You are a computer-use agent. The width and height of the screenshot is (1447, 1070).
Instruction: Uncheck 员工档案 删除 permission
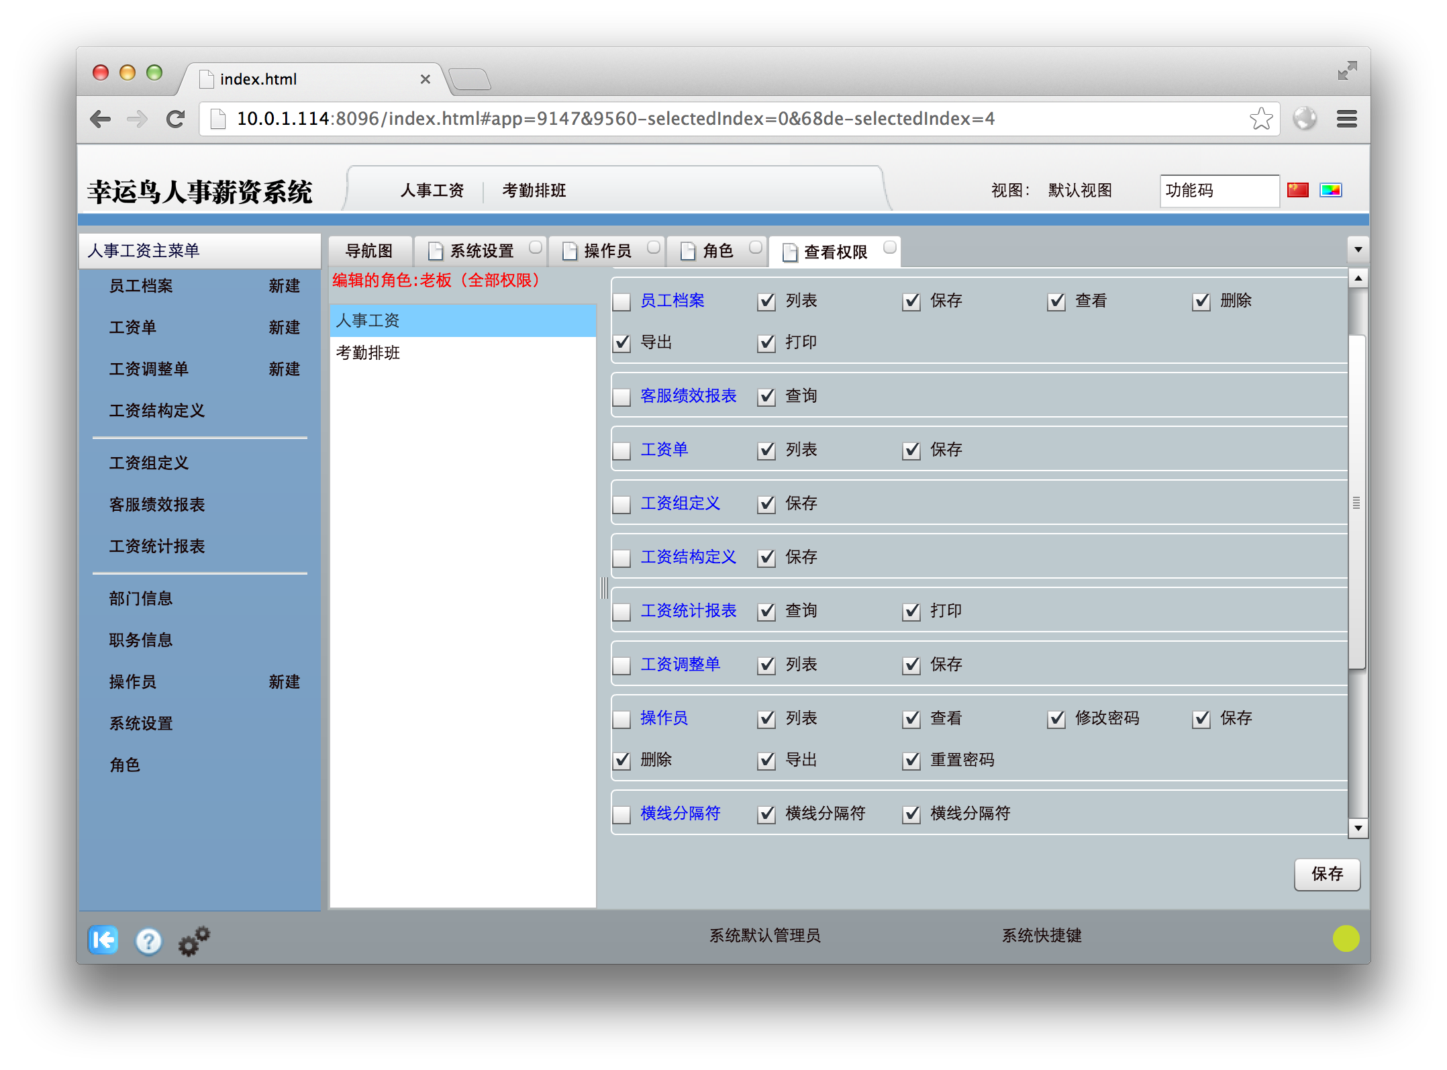pos(1201,301)
